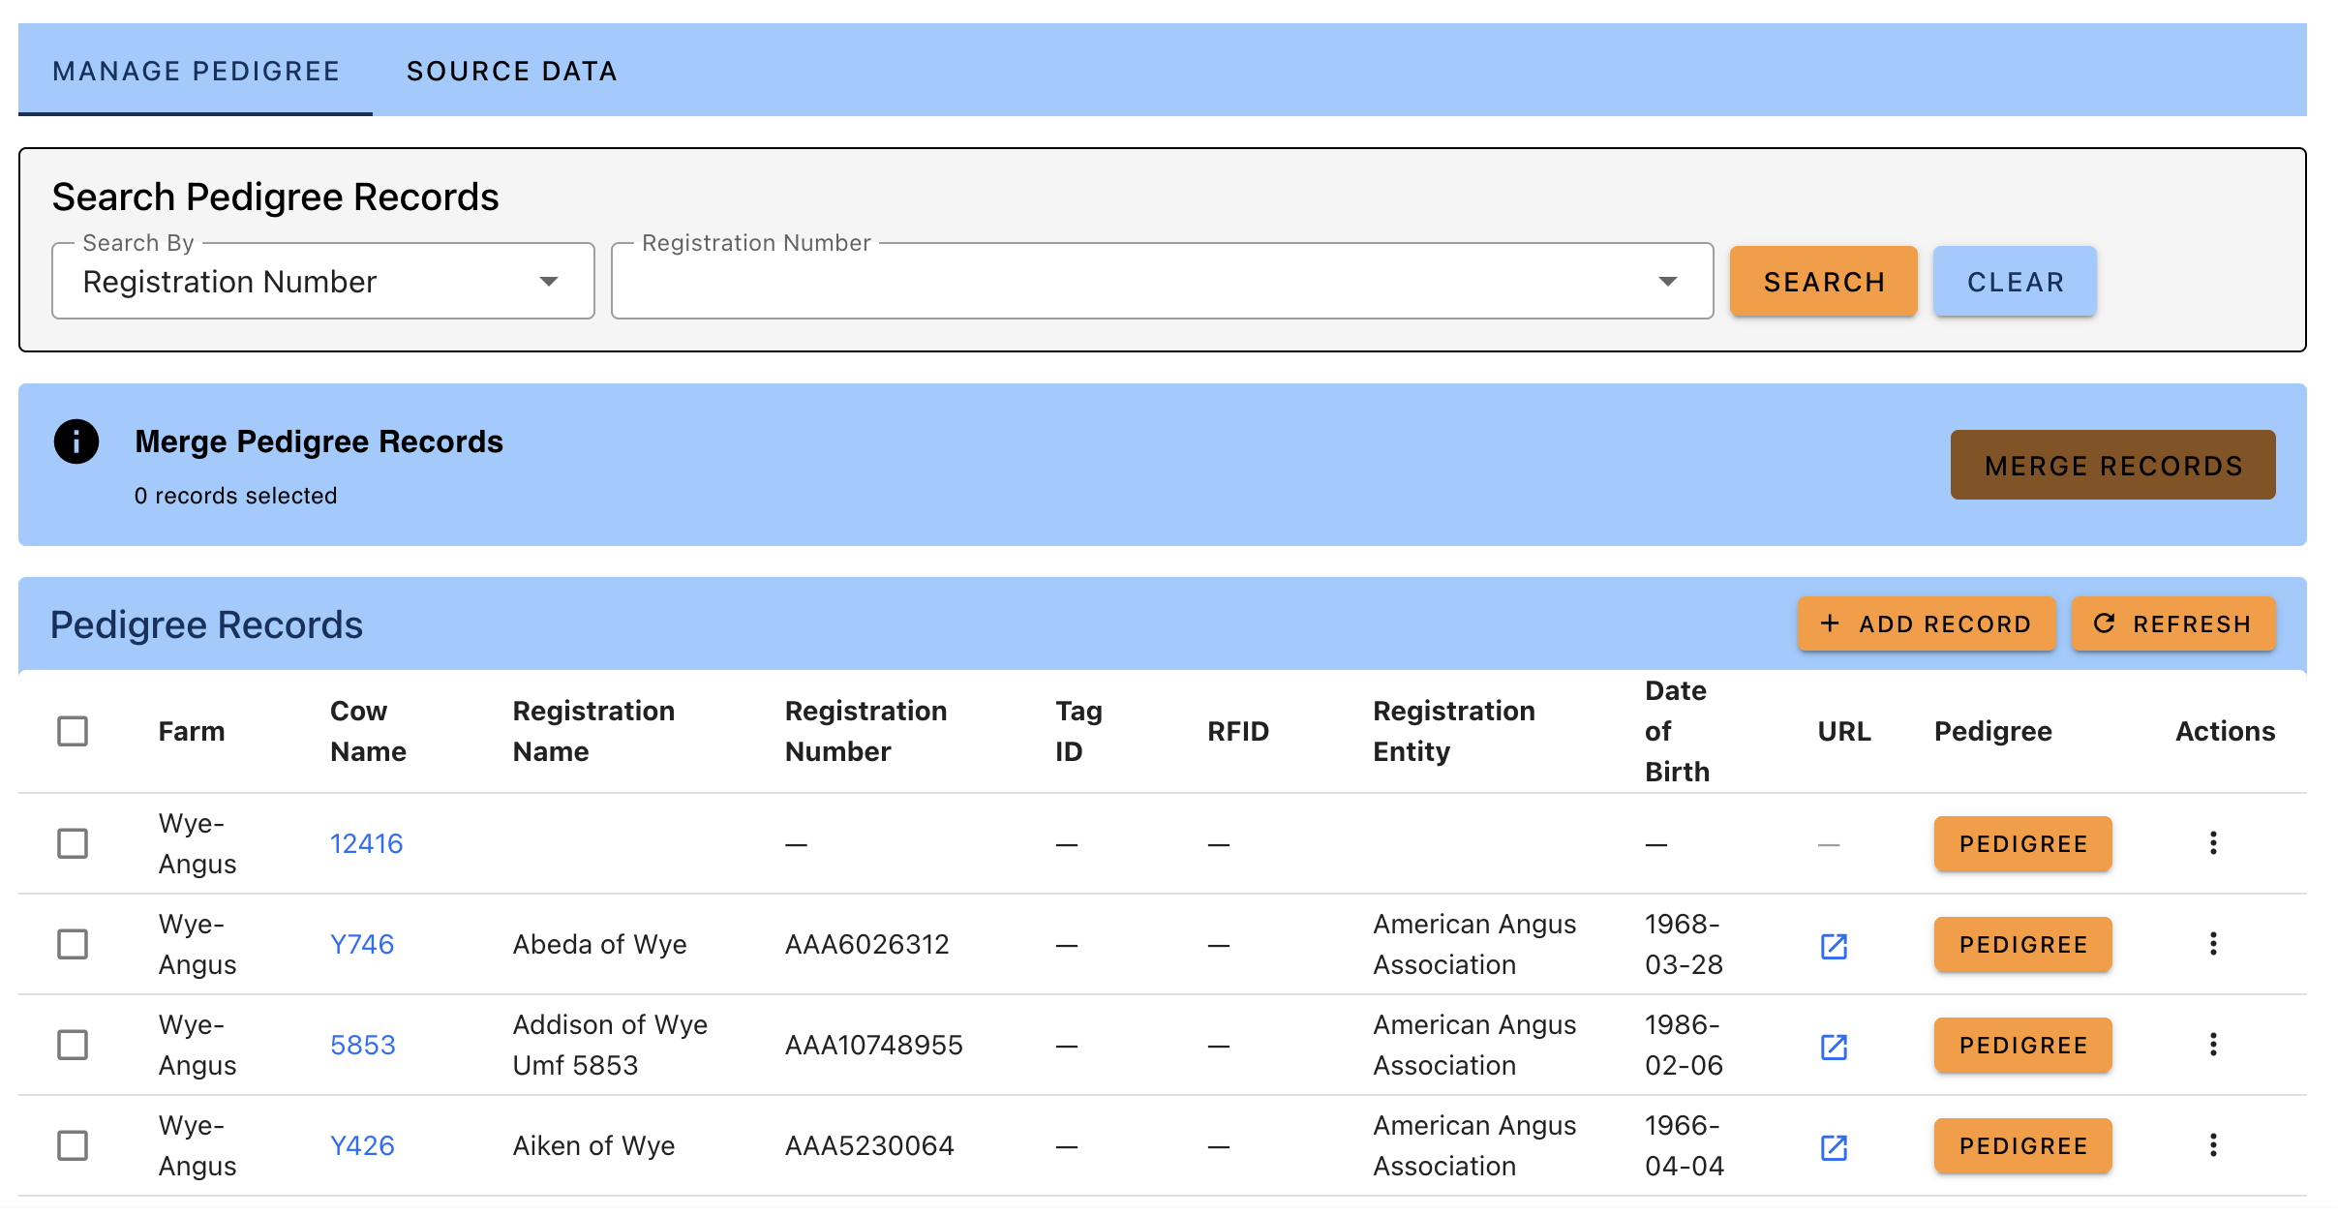Open cow name link 5853

[x=363, y=1046]
